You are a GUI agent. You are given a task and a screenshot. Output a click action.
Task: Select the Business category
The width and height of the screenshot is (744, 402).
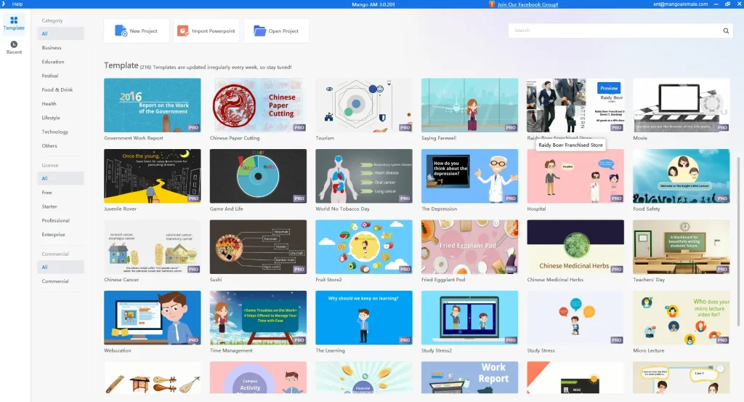pos(52,48)
